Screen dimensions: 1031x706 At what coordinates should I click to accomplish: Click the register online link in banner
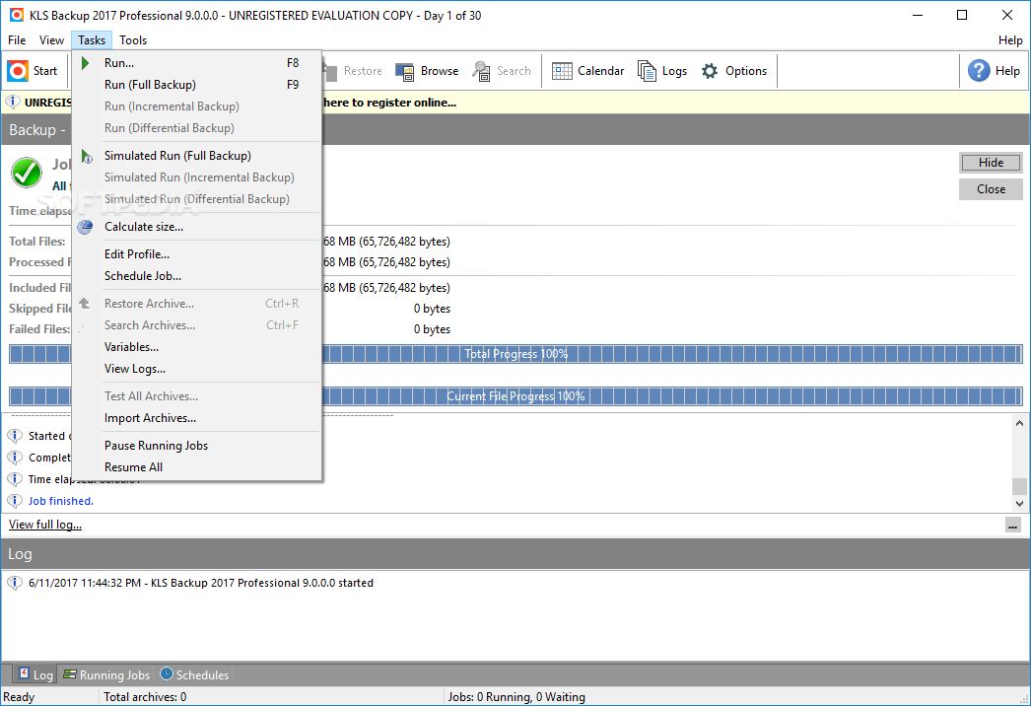coord(389,103)
